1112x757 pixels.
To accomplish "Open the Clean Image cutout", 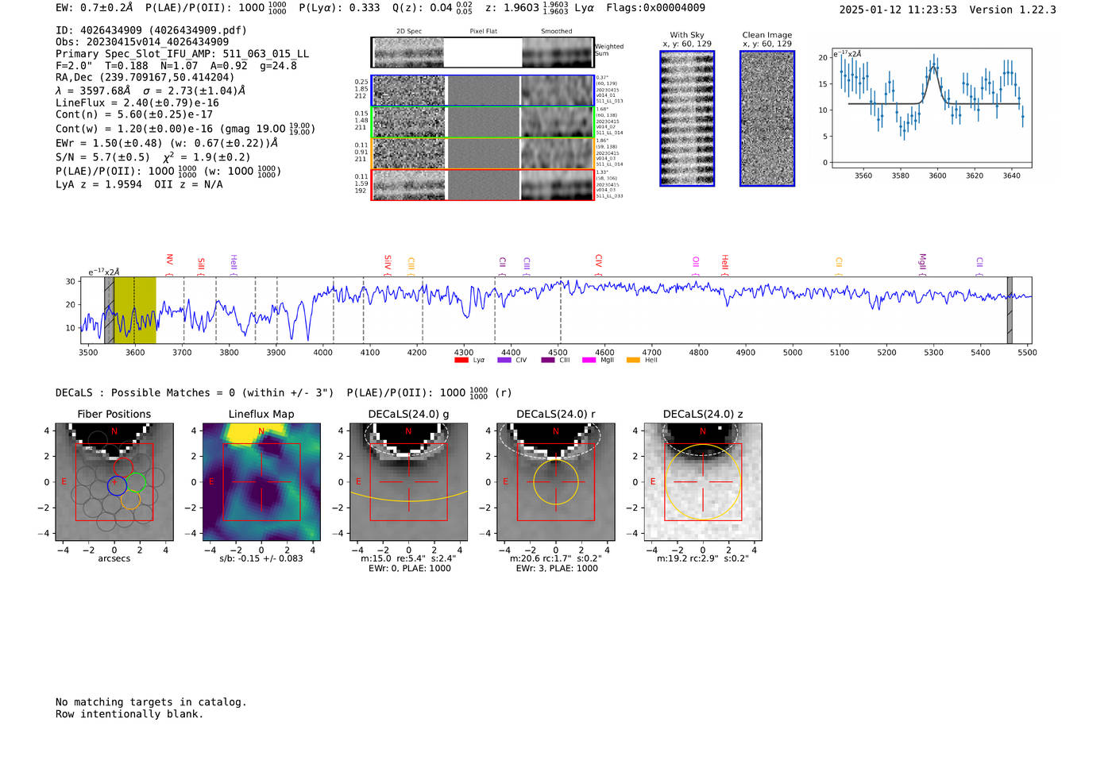I will (767, 118).
